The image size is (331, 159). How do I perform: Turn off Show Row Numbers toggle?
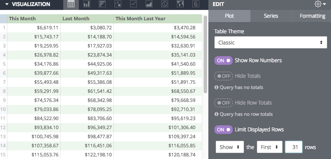click(x=224, y=60)
